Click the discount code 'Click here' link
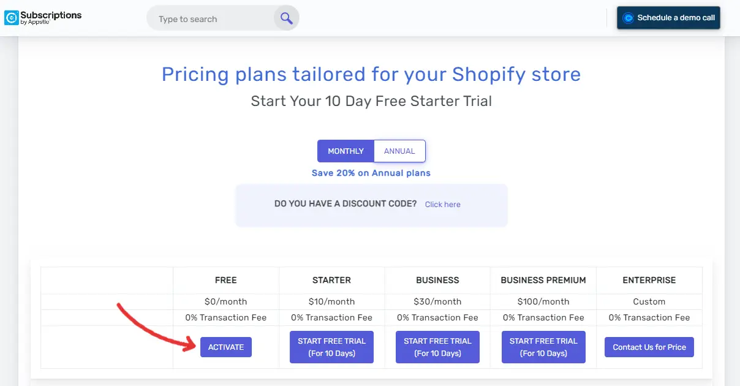Image resolution: width=740 pixels, height=386 pixels. tap(443, 205)
